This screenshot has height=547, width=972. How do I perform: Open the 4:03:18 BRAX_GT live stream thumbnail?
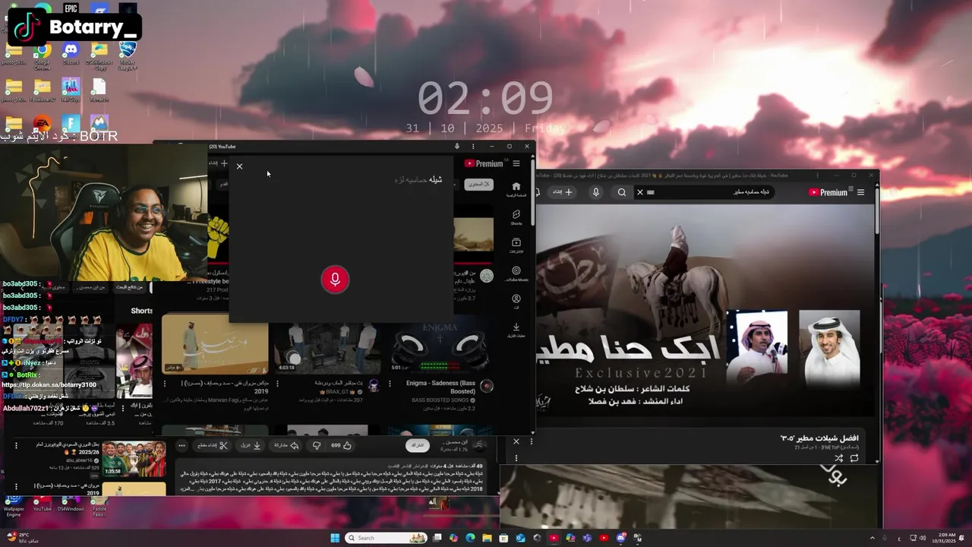coord(327,346)
